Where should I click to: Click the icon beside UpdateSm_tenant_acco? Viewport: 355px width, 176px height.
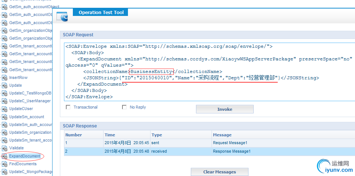tap(5, 140)
